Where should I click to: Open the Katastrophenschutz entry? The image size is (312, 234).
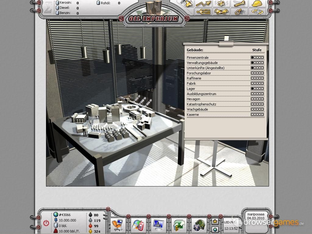coord(225,104)
